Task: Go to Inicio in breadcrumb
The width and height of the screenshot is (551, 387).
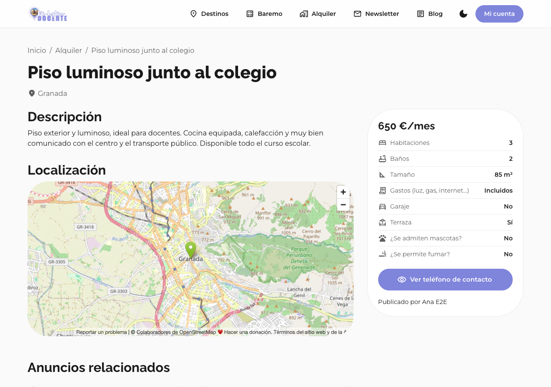Action: point(37,50)
